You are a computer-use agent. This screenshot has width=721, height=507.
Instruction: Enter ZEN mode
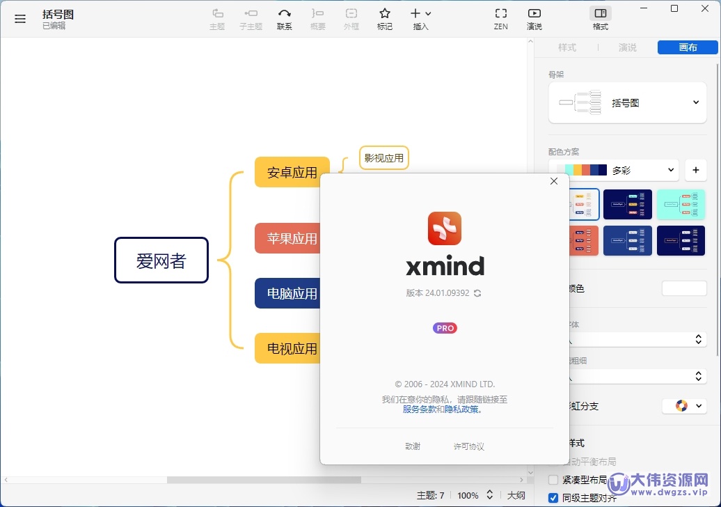(500, 17)
